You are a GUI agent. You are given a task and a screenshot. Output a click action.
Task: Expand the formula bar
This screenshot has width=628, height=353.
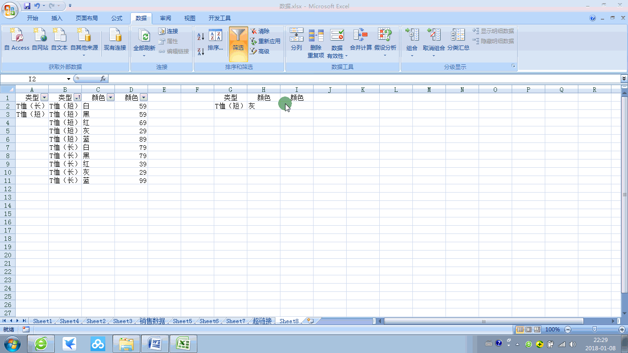coord(624,79)
